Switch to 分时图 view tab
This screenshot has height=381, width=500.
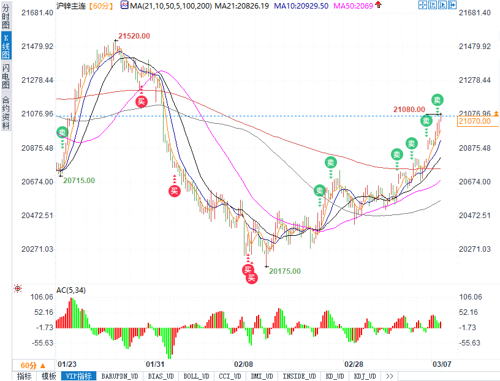tap(6, 17)
